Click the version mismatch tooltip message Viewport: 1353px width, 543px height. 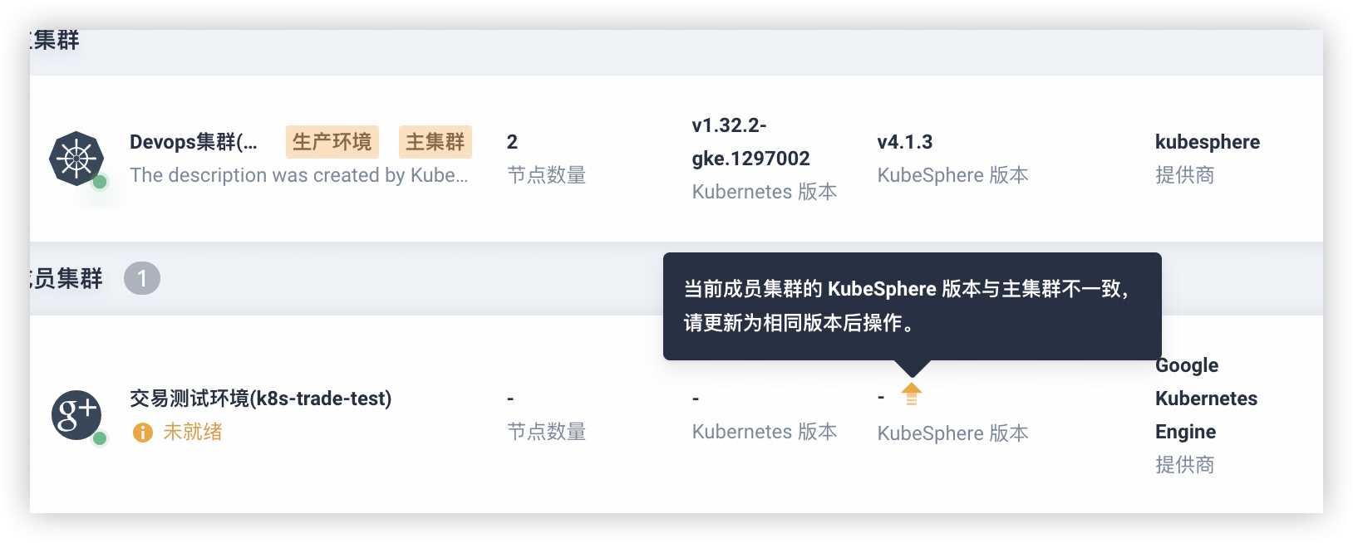tap(906, 306)
